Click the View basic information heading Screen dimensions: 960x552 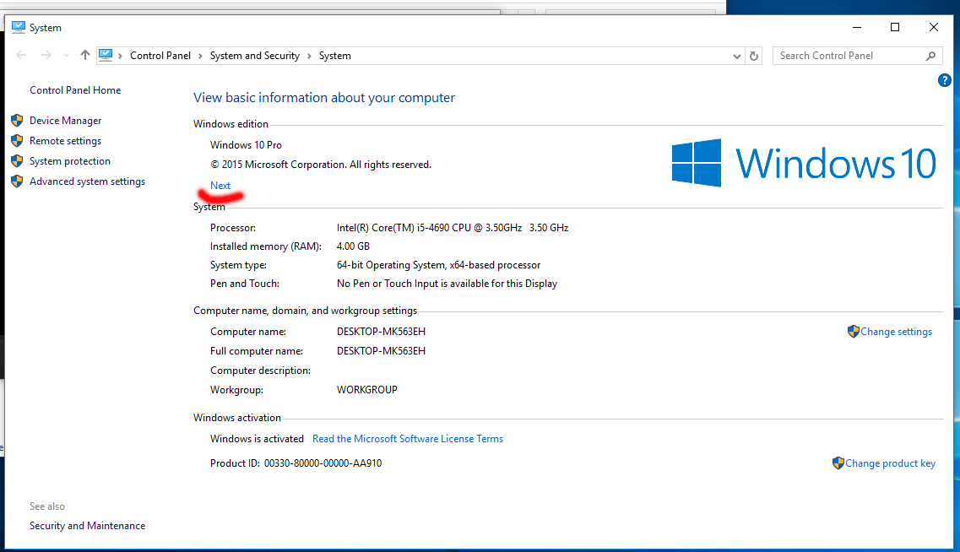coord(324,98)
